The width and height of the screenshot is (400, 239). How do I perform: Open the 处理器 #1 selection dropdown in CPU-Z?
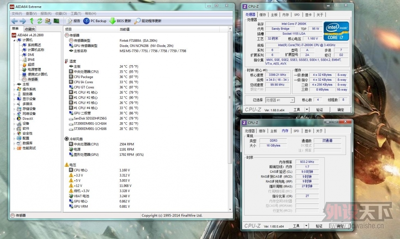(x=280, y=100)
